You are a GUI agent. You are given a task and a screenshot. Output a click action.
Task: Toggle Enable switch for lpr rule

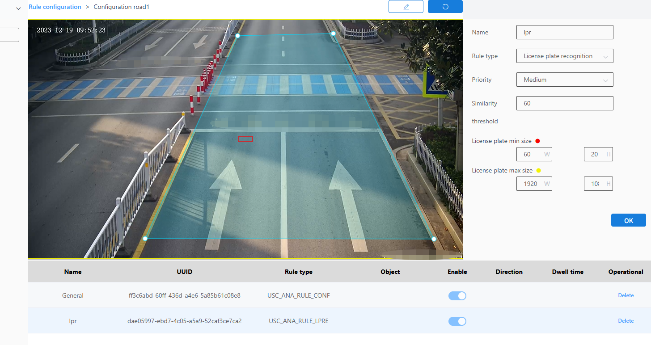pos(457,321)
